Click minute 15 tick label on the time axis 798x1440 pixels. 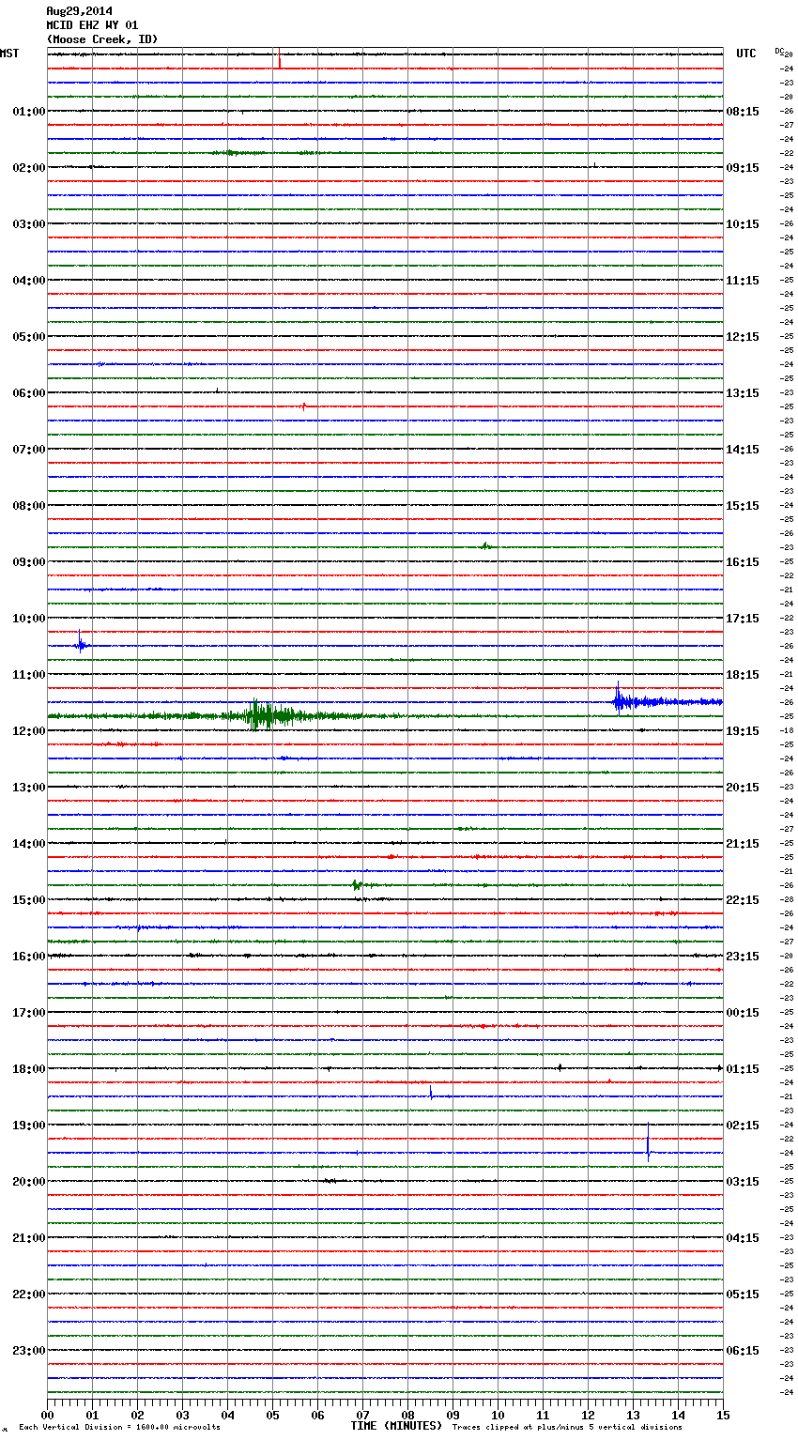pyautogui.click(x=723, y=1415)
